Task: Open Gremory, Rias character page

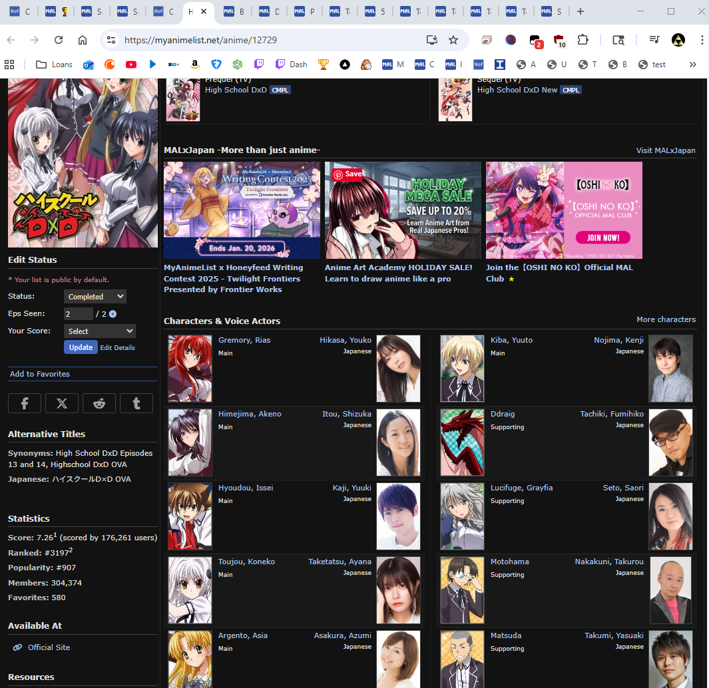Action: click(244, 340)
